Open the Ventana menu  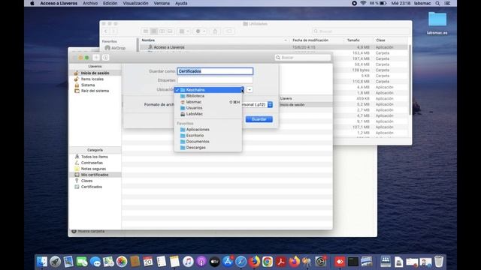click(162, 3)
